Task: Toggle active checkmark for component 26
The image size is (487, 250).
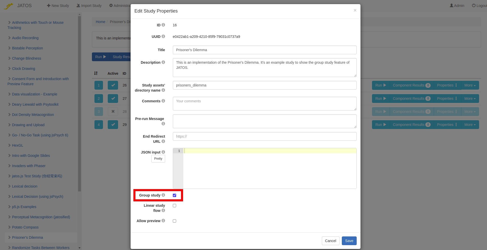Action: click(x=113, y=85)
